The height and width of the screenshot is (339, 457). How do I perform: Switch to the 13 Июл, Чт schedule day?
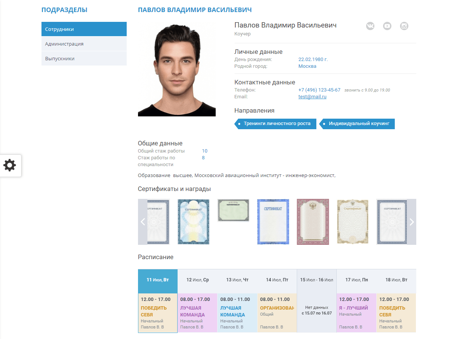pyautogui.click(x=237, y=280)
